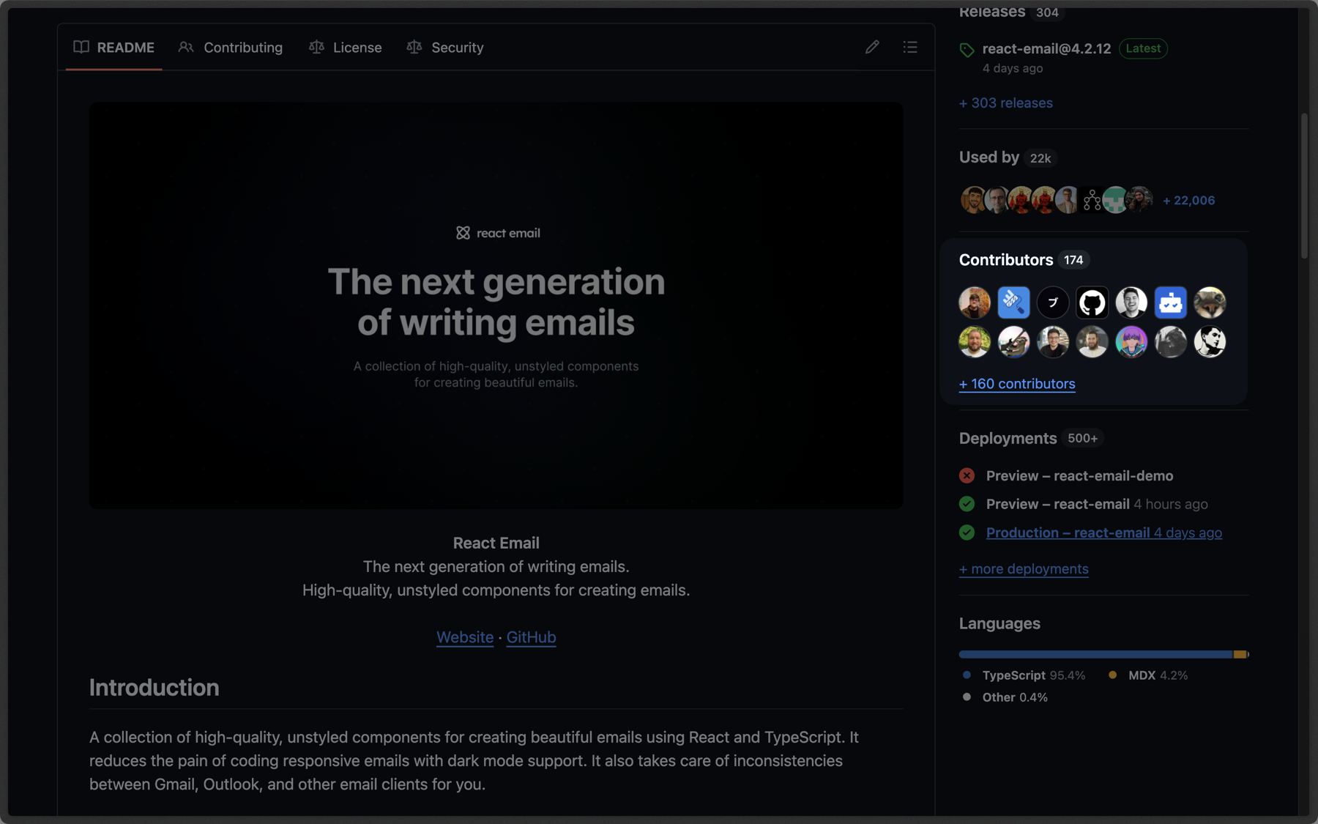Open the GitHub link in README

pos(531,637)
